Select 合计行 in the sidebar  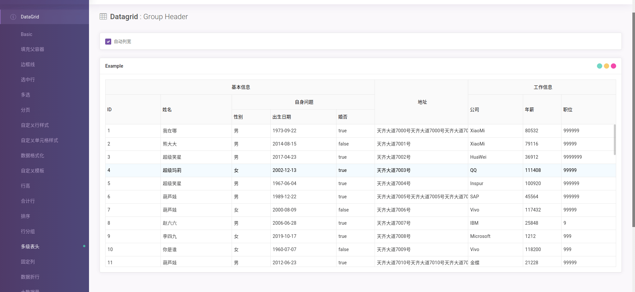tap(28, 201)
